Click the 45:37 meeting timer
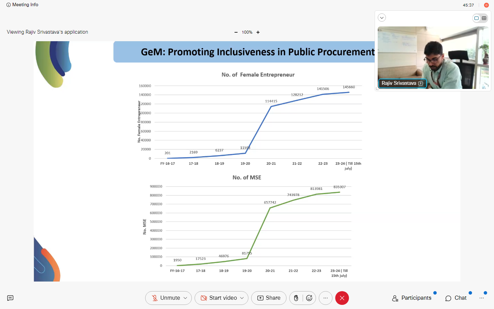 [468, 5]
